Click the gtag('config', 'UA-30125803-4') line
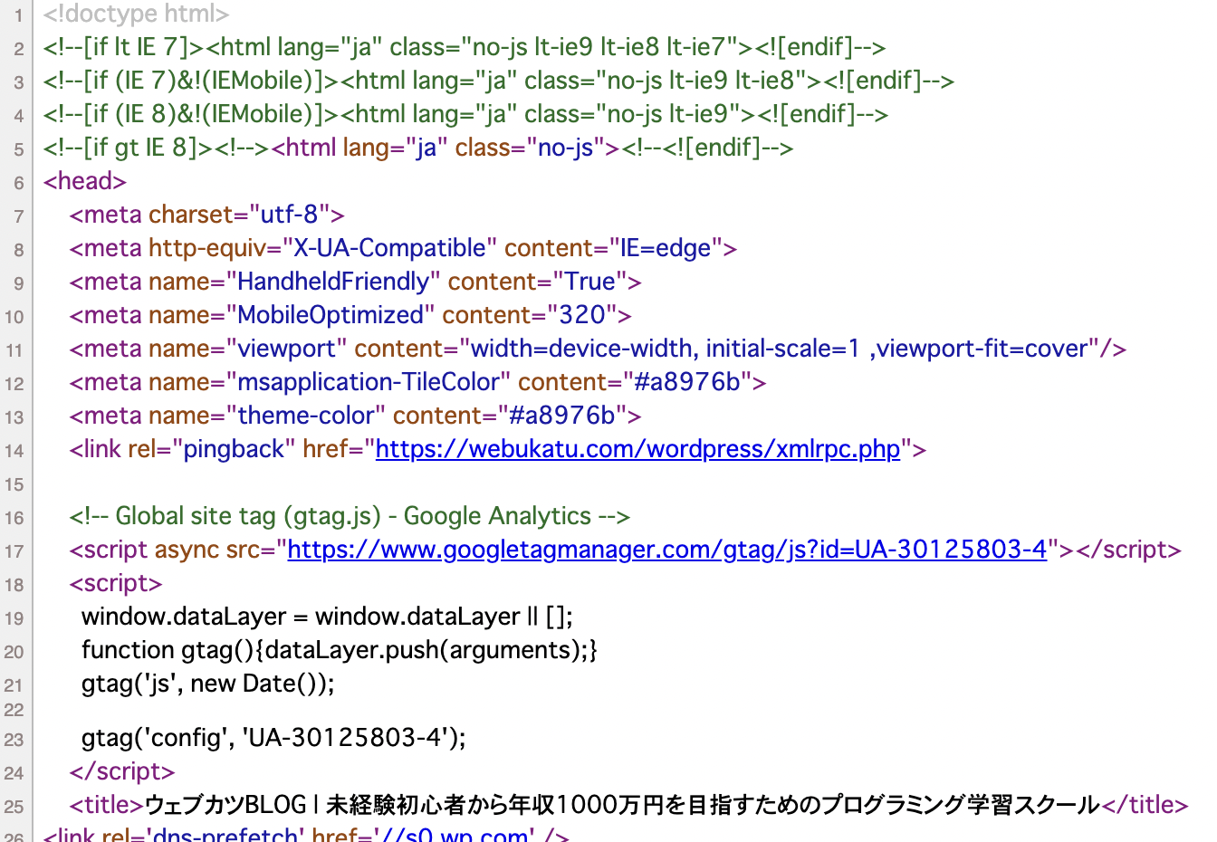1217x842 pixels. 273,737
